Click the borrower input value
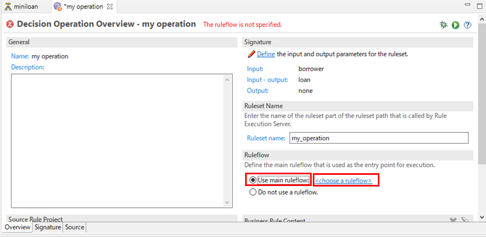 [311, 69]
